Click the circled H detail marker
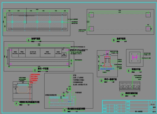The width and height of the screenshot is (157, 114). (x=122, y=95)
